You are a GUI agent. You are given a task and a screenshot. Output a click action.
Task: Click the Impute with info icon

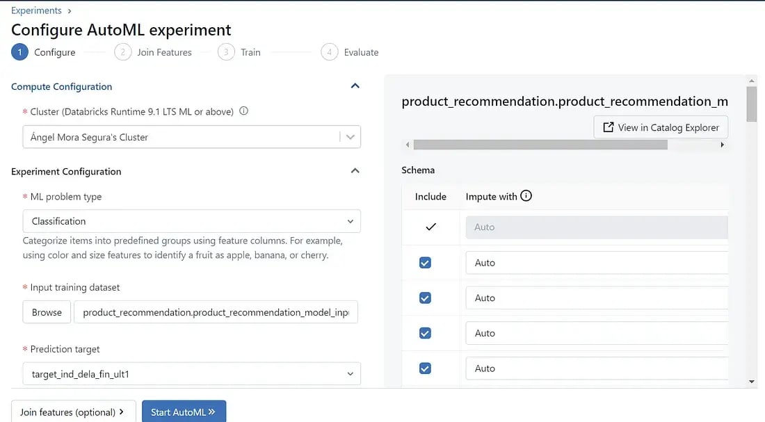(526, 196)
